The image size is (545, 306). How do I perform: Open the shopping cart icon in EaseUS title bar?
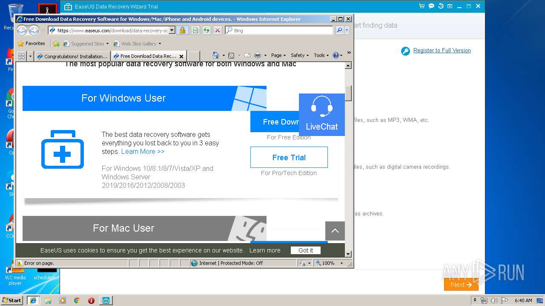coord(422,6)
